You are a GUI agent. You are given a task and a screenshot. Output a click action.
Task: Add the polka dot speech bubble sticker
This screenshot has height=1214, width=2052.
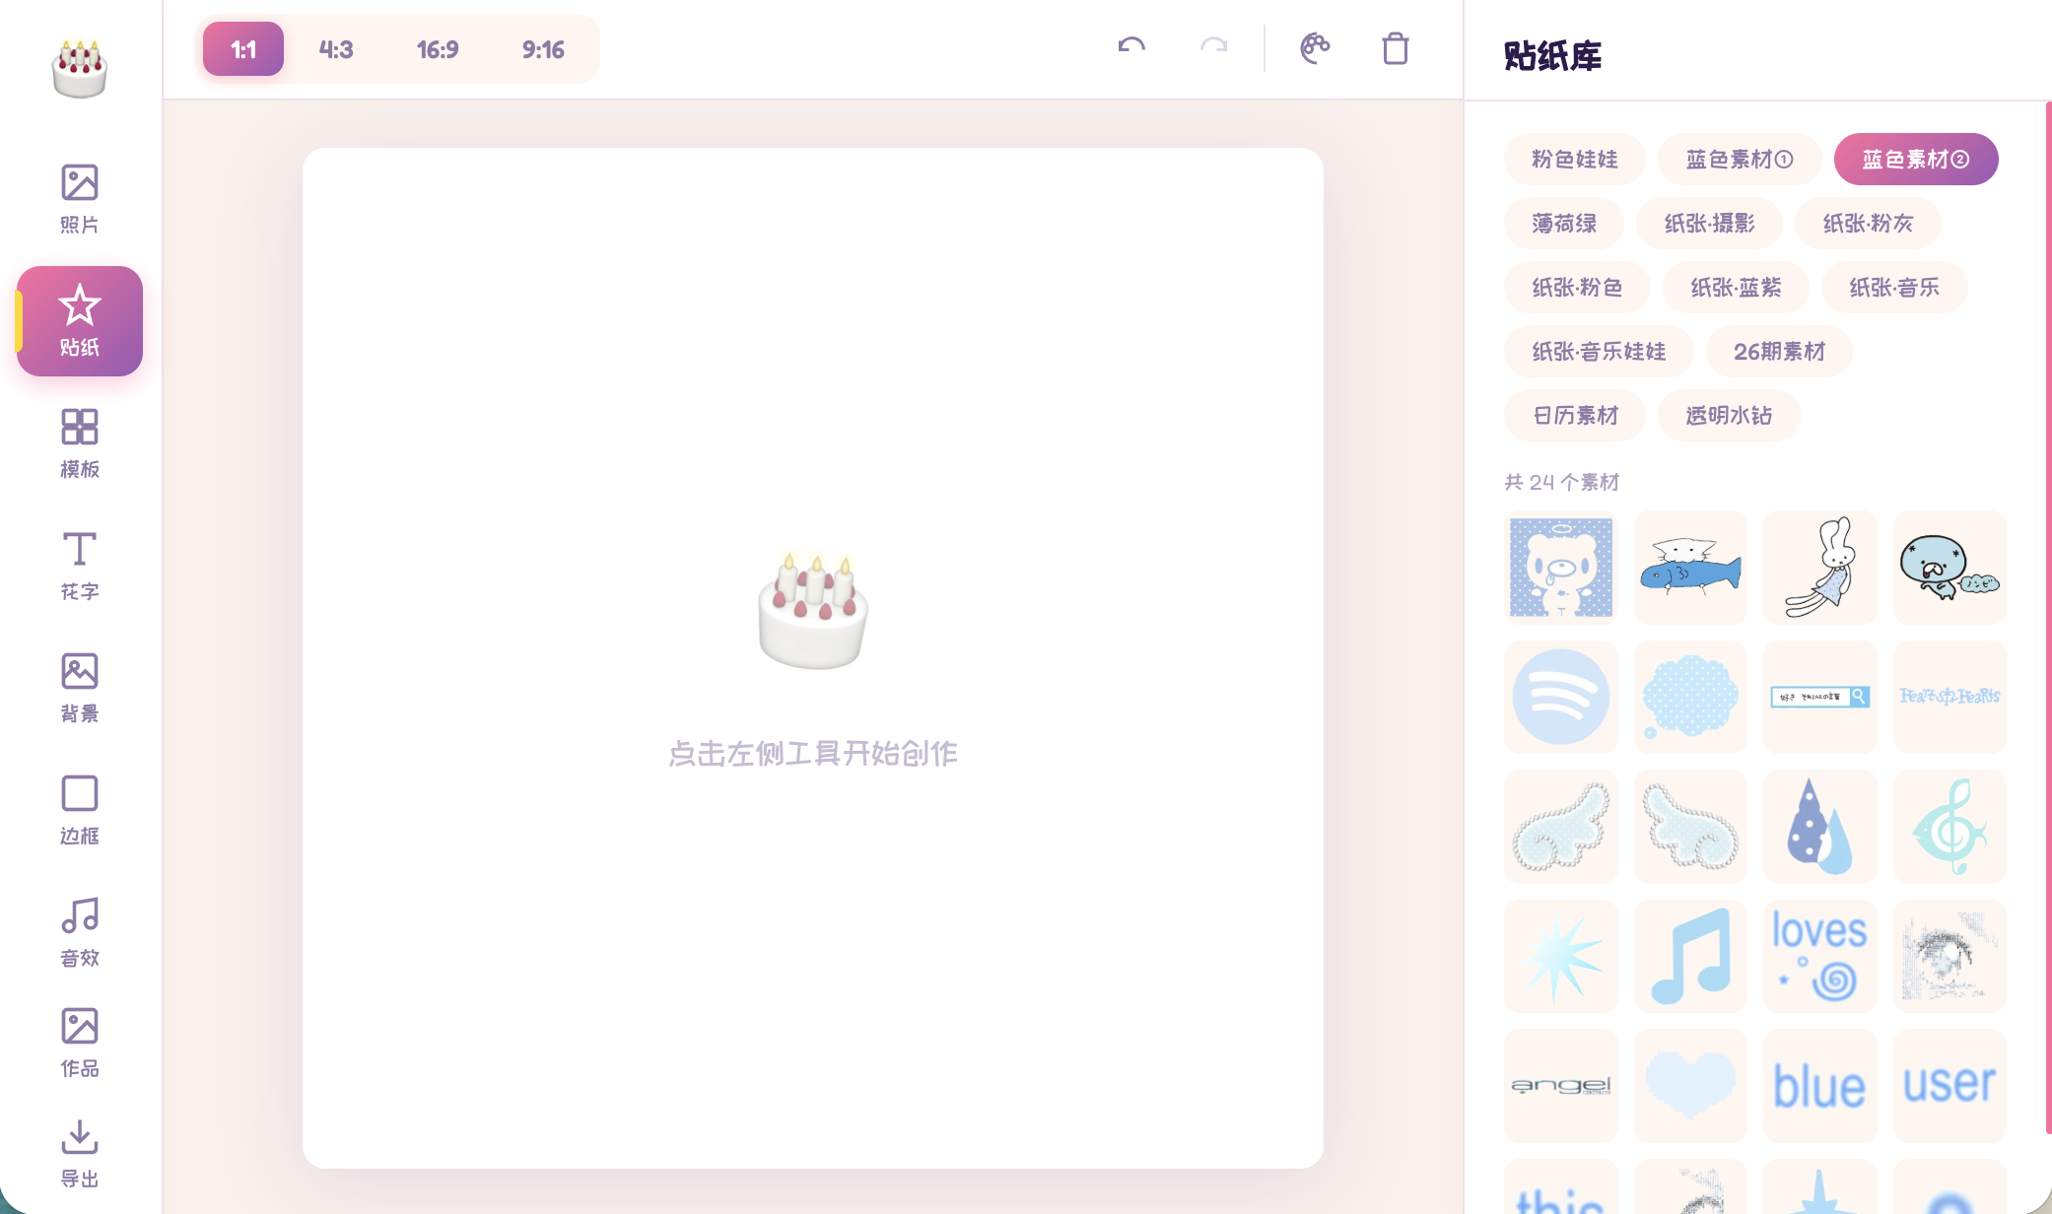coord(1690,697)
